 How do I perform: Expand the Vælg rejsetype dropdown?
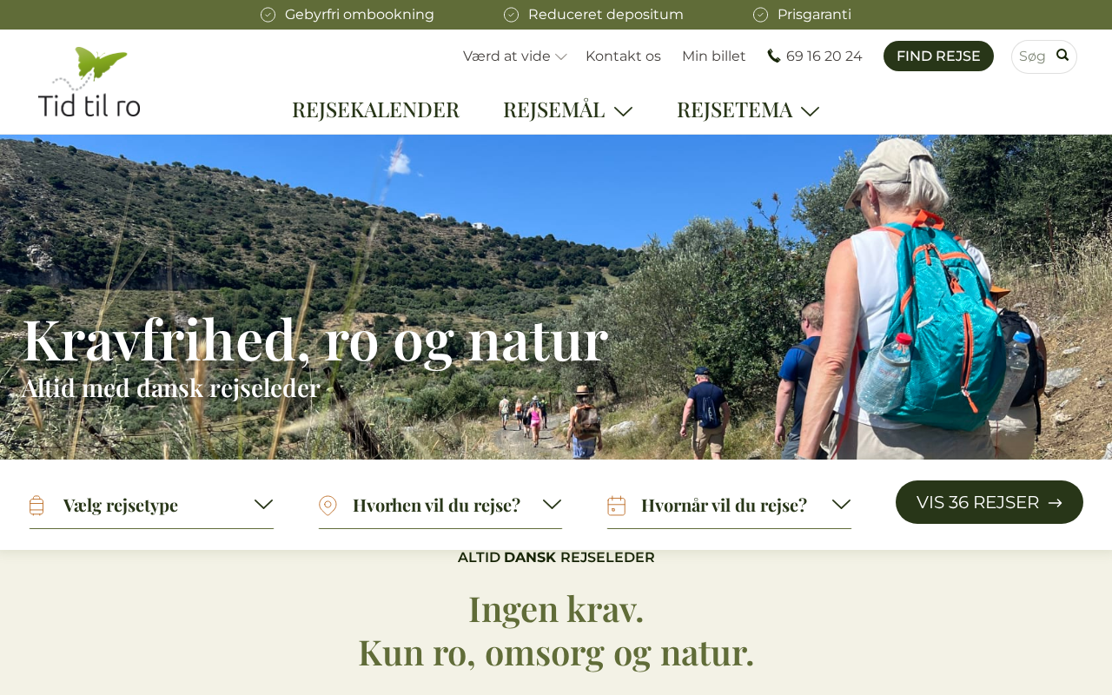[x=151, y=506]
